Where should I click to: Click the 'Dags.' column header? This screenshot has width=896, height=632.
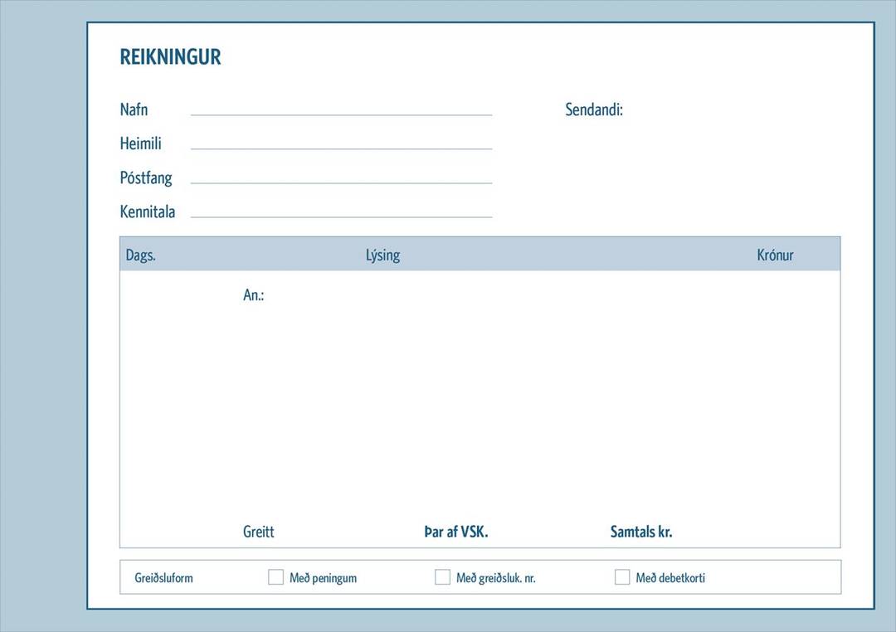[x=140, y=255]
